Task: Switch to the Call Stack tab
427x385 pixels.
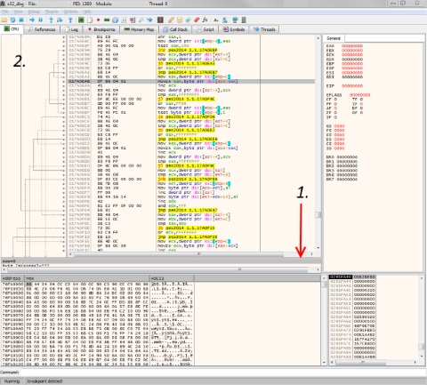Action: pyautogui.click(x=175, y=29)
